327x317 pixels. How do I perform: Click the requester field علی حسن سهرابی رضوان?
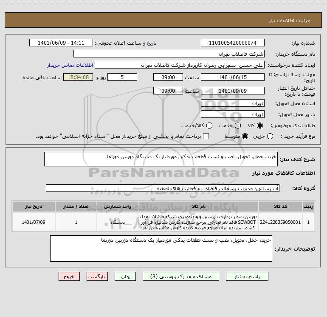pyautogui.click(x=180, y=65)
